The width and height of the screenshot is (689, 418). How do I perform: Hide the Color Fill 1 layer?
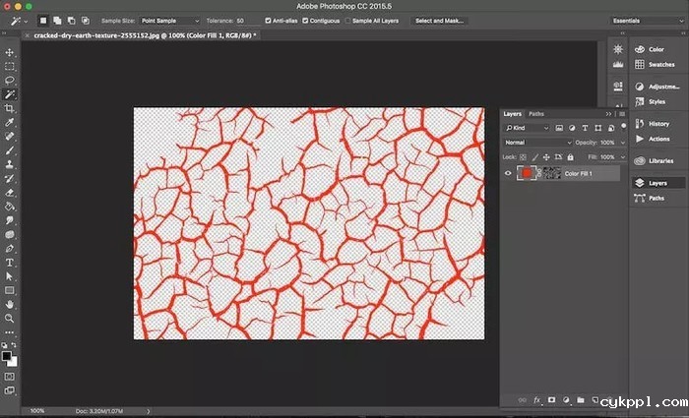coord(508,173)
